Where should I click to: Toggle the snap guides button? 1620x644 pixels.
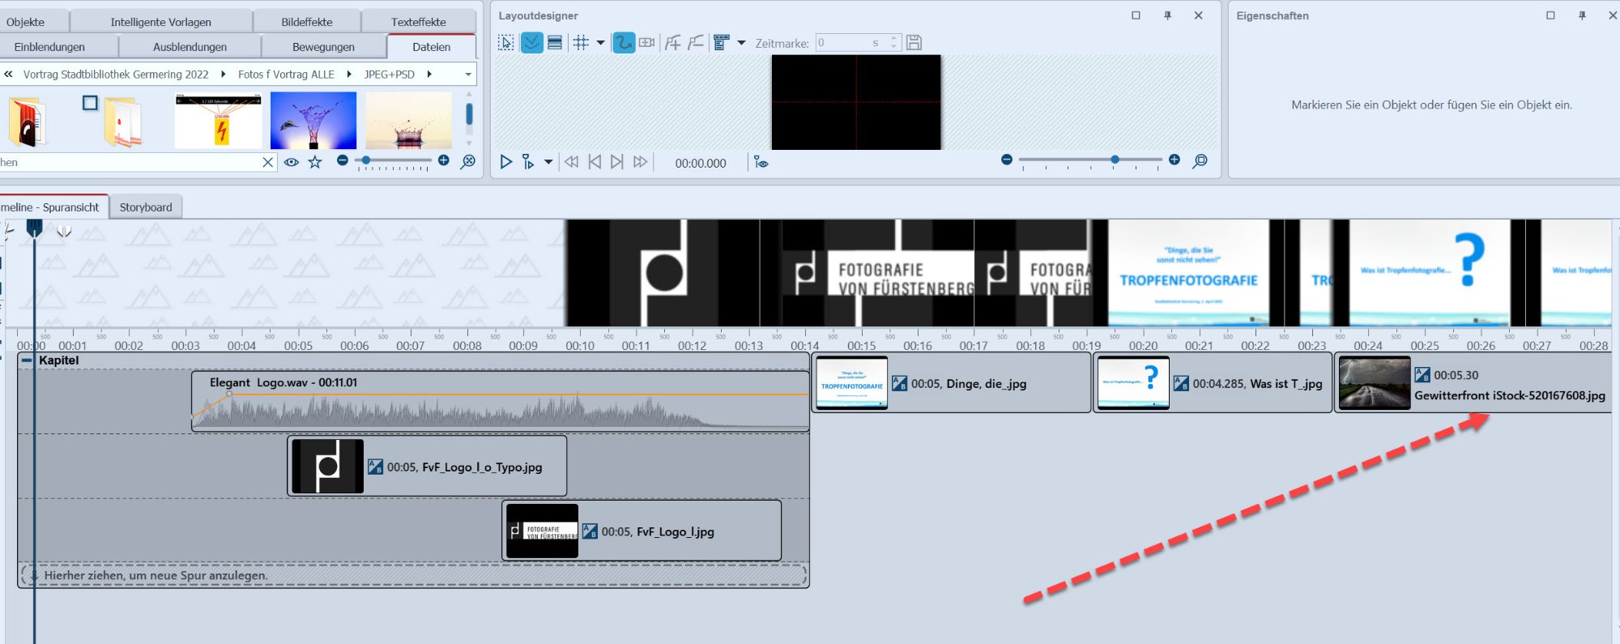click(531, 43)
